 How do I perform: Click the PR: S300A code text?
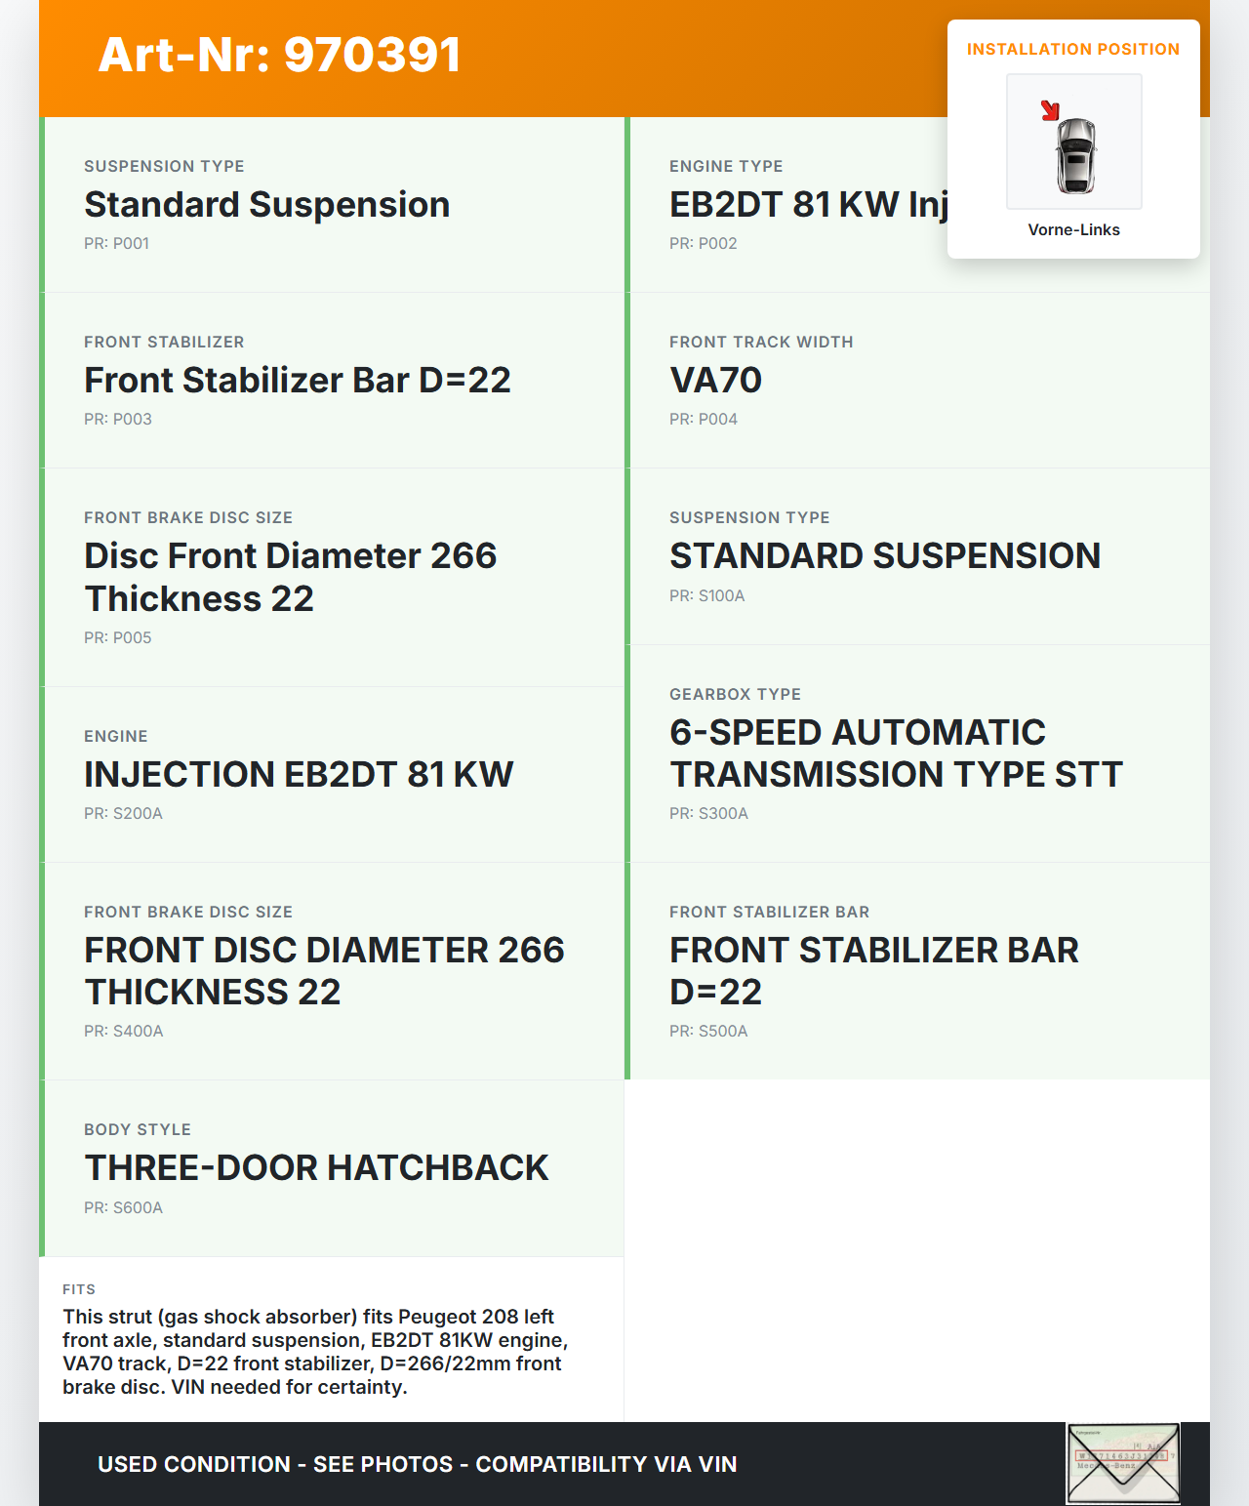coord(708,814)
